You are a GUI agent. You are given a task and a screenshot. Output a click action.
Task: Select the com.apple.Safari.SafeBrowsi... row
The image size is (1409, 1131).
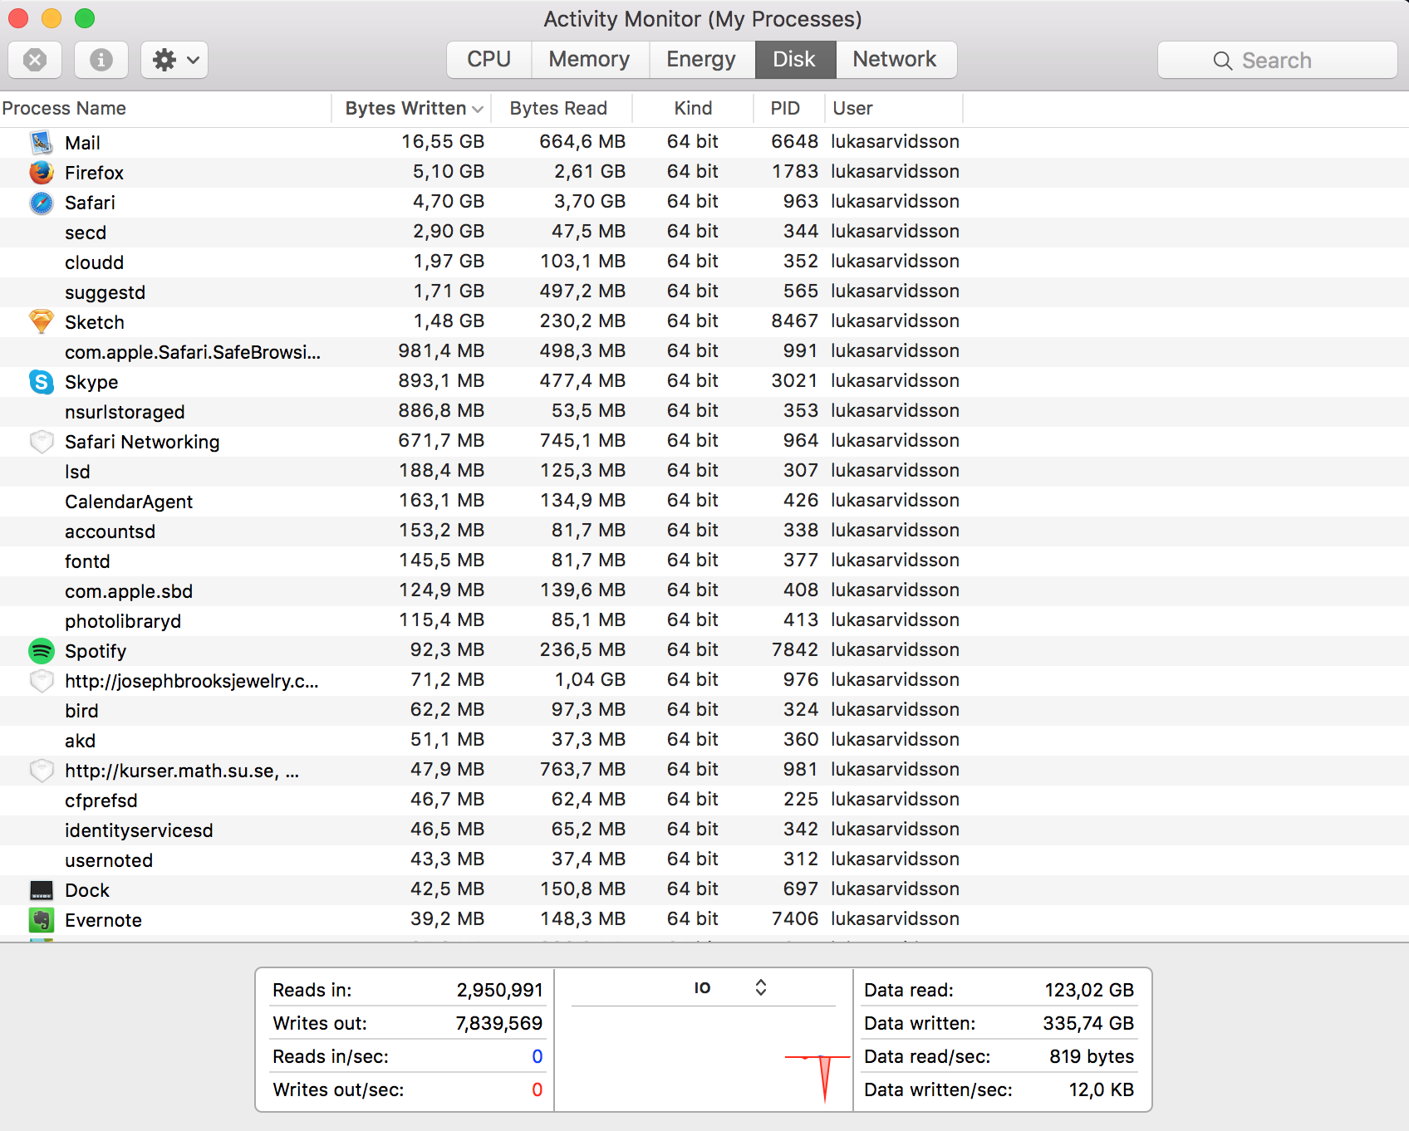pyautogui.click(x=704, y=351)
